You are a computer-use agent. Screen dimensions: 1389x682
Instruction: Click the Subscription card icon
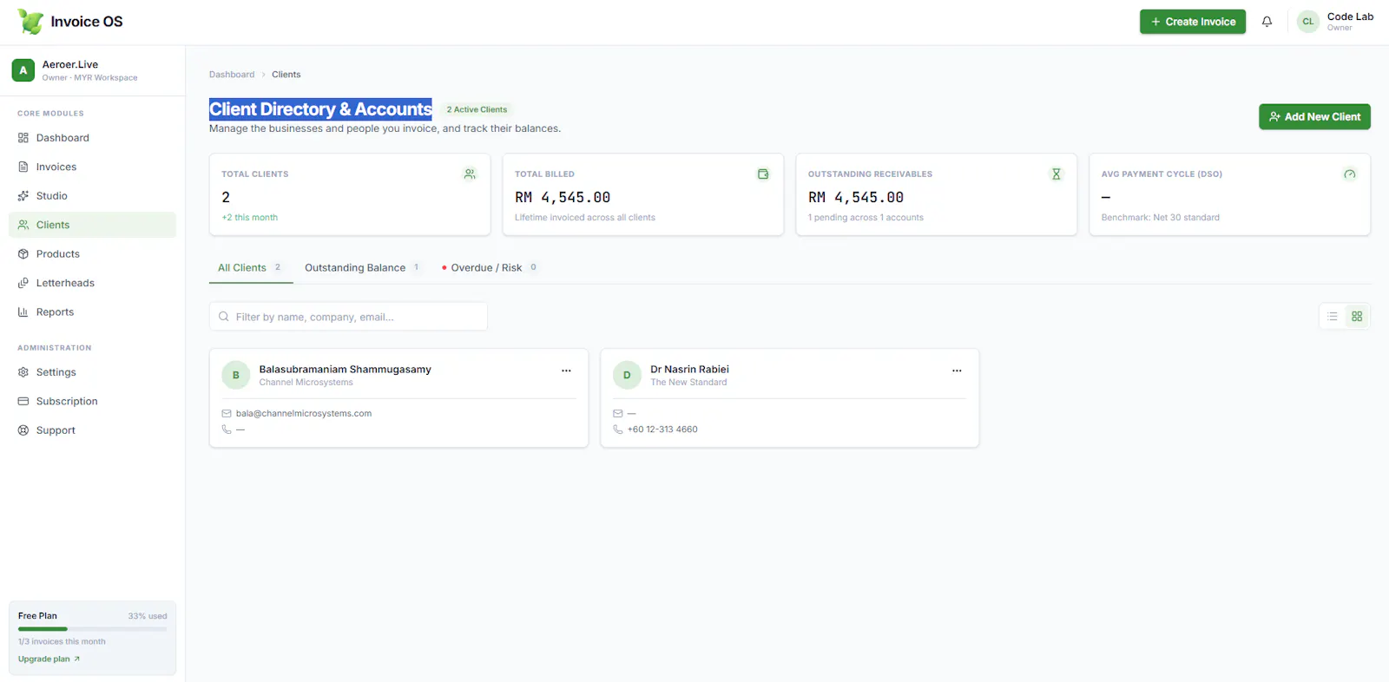(23, 401)
